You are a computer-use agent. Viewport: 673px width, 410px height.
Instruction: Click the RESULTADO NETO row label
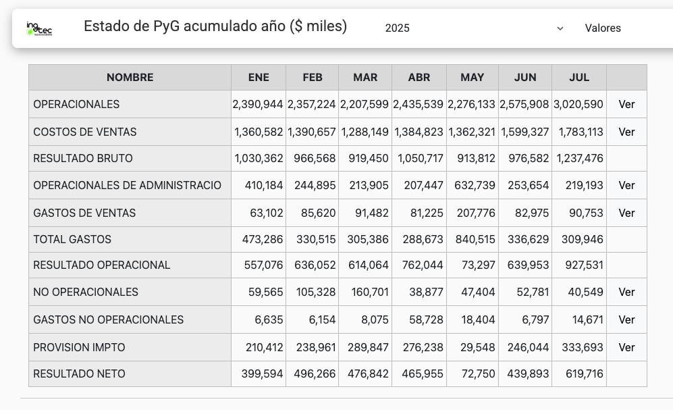[79, 374]
